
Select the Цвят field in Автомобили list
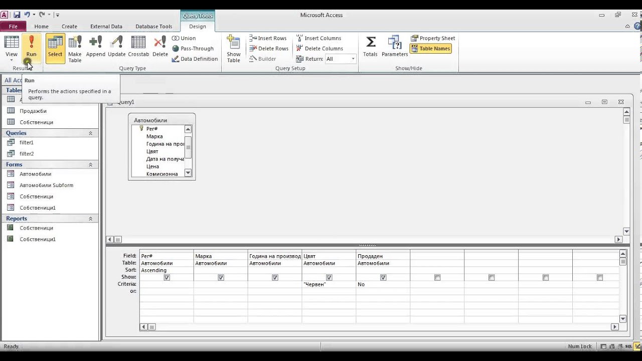152,151
